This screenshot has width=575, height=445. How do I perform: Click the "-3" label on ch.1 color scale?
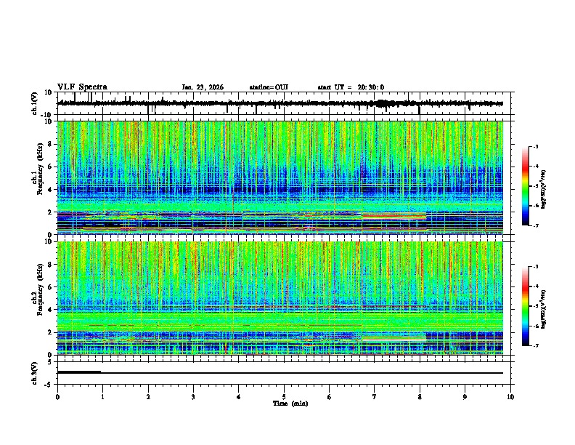coord(536,147)
